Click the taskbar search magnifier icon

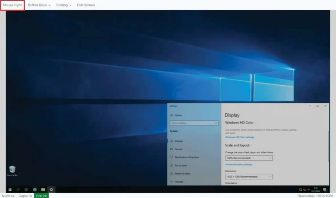(18, 189)
